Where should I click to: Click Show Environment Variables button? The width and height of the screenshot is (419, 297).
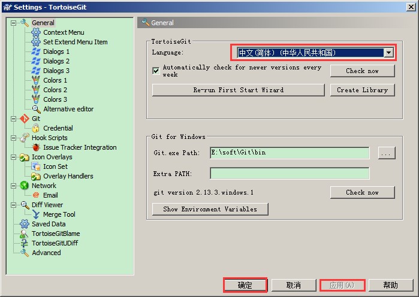click(x=210, y=209)
